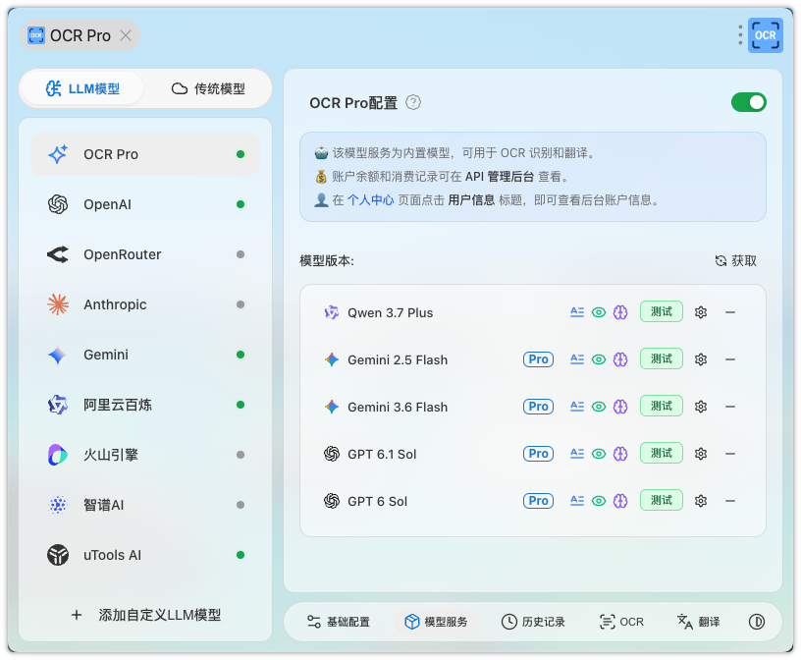Image resolution: width=801 pixels, height=660 pixels.
Task: Click 添加自定义LLM模型 button
Action: tap(145, 615)
